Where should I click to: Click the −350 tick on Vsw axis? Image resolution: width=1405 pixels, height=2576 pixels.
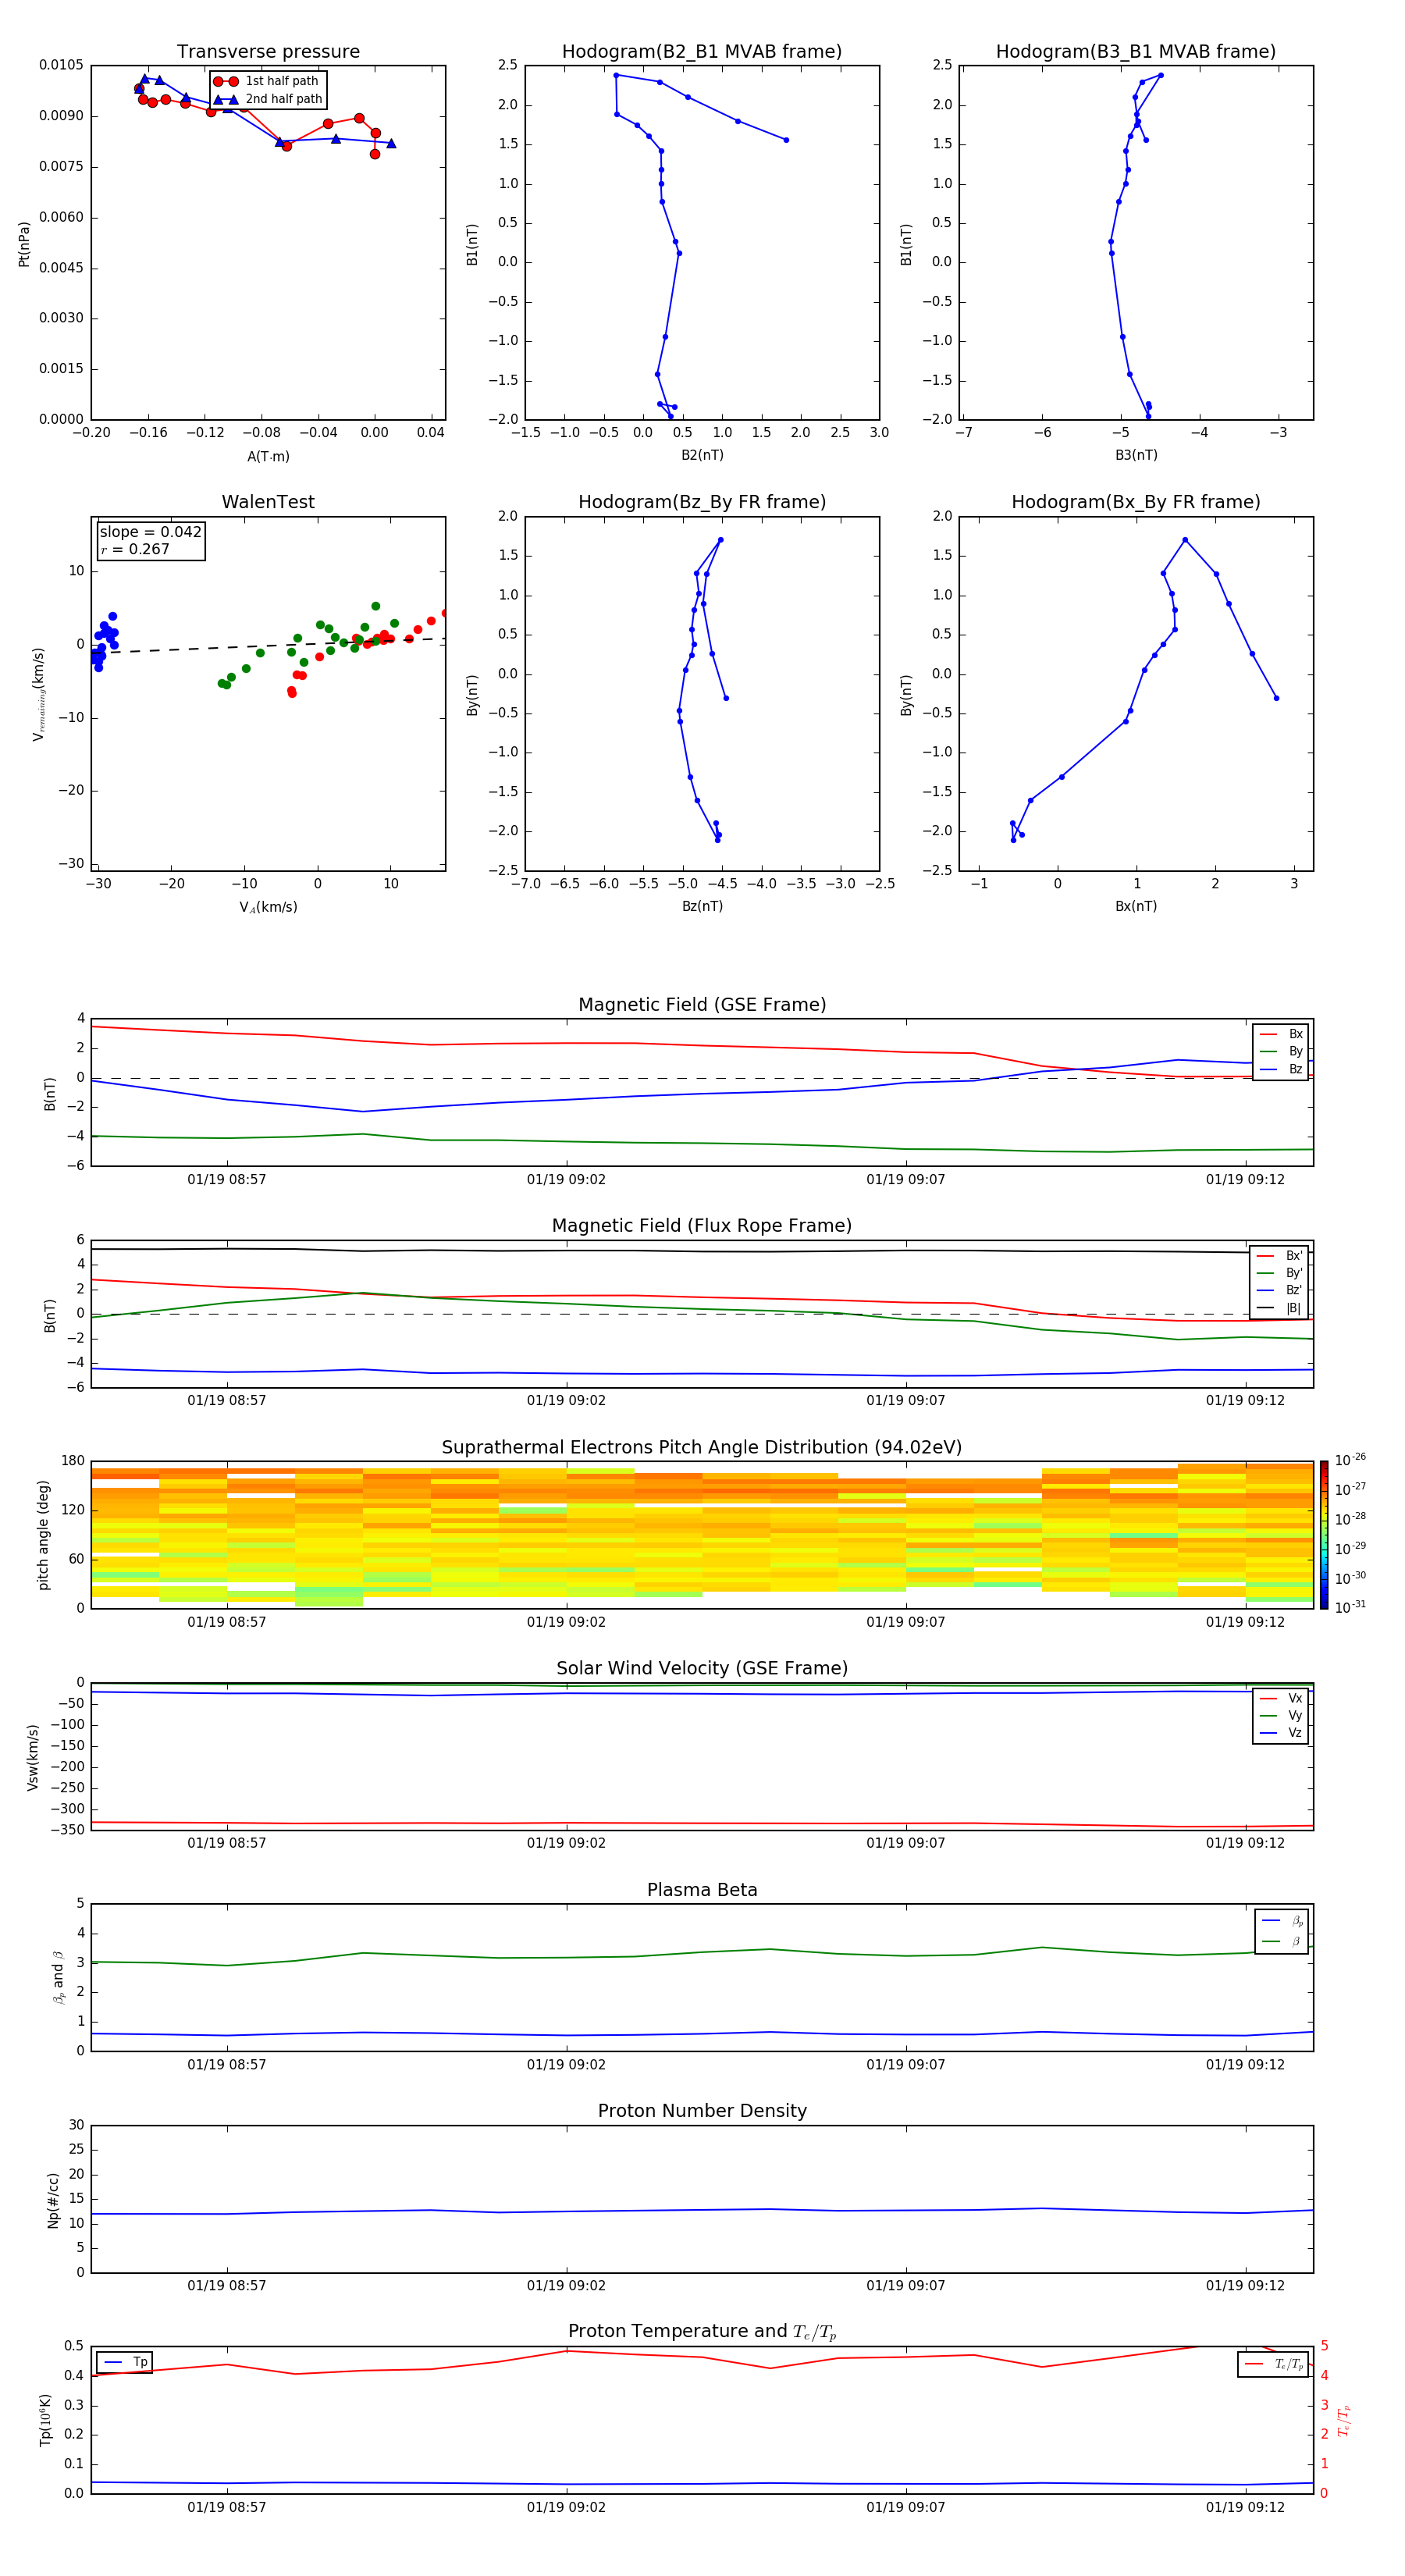pos(67,1830)
